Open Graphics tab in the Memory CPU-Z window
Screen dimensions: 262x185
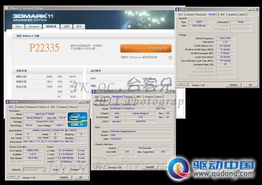tap(232, 15)
